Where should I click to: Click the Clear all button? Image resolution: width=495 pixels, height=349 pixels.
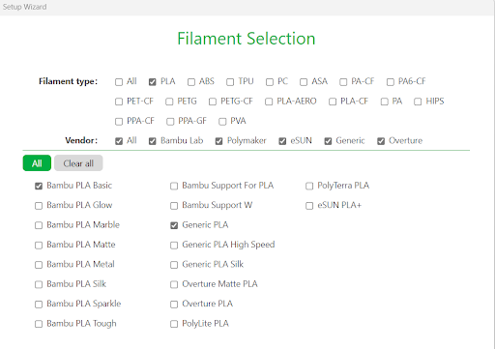[x=78, y=163]
